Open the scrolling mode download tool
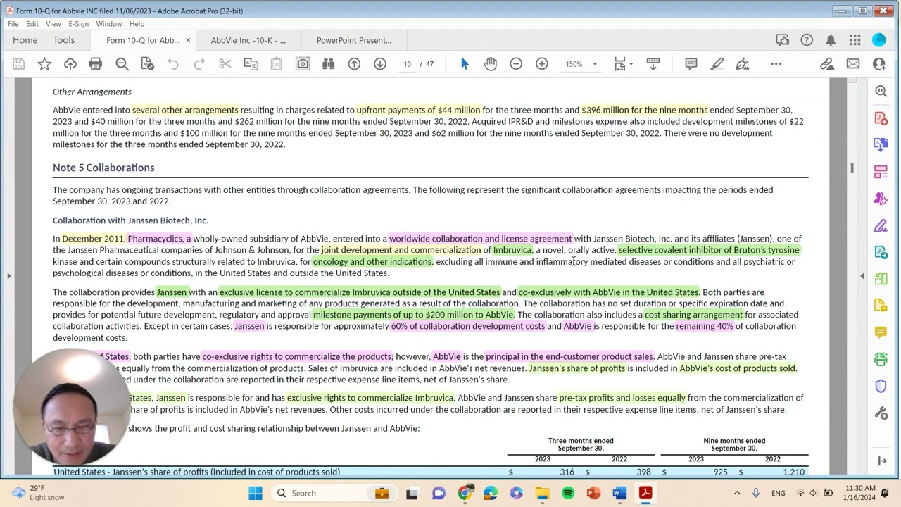 pos(653,64)
